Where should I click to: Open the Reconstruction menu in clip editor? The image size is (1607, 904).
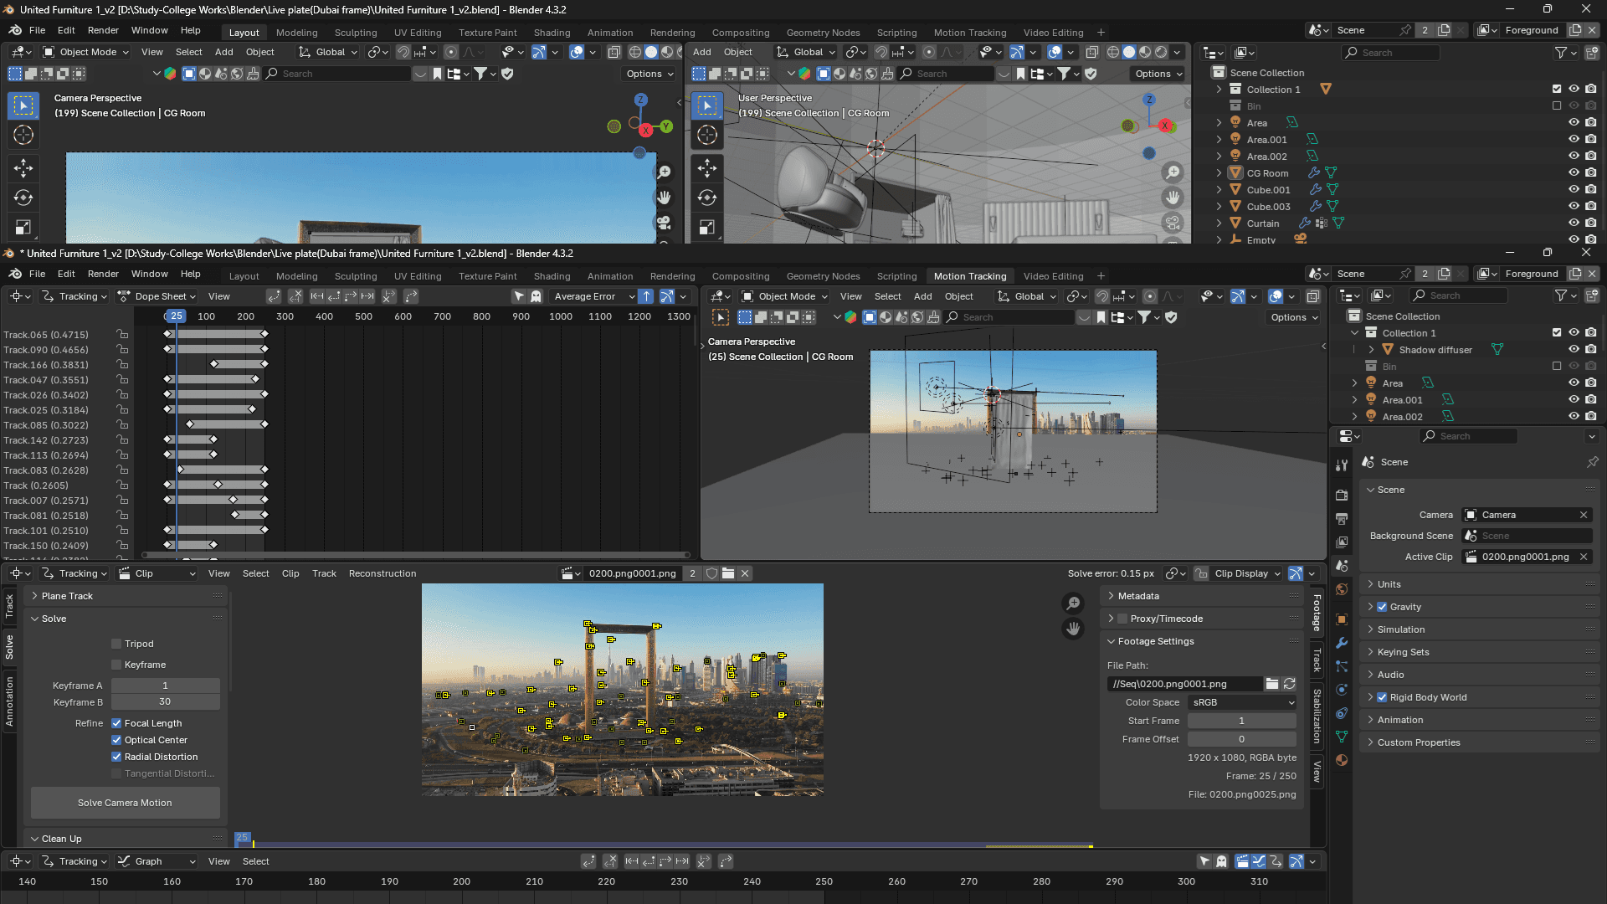(382, 573)
